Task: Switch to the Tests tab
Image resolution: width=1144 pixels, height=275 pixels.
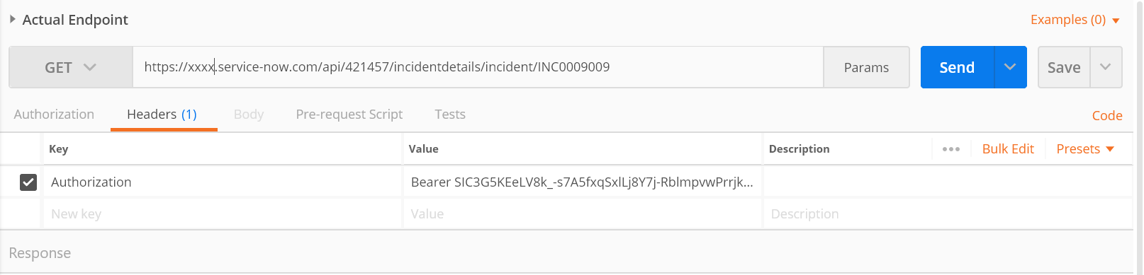Action: tap(450, 115)
